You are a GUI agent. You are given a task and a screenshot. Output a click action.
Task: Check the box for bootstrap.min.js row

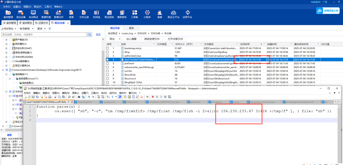(x=107, y=48)
